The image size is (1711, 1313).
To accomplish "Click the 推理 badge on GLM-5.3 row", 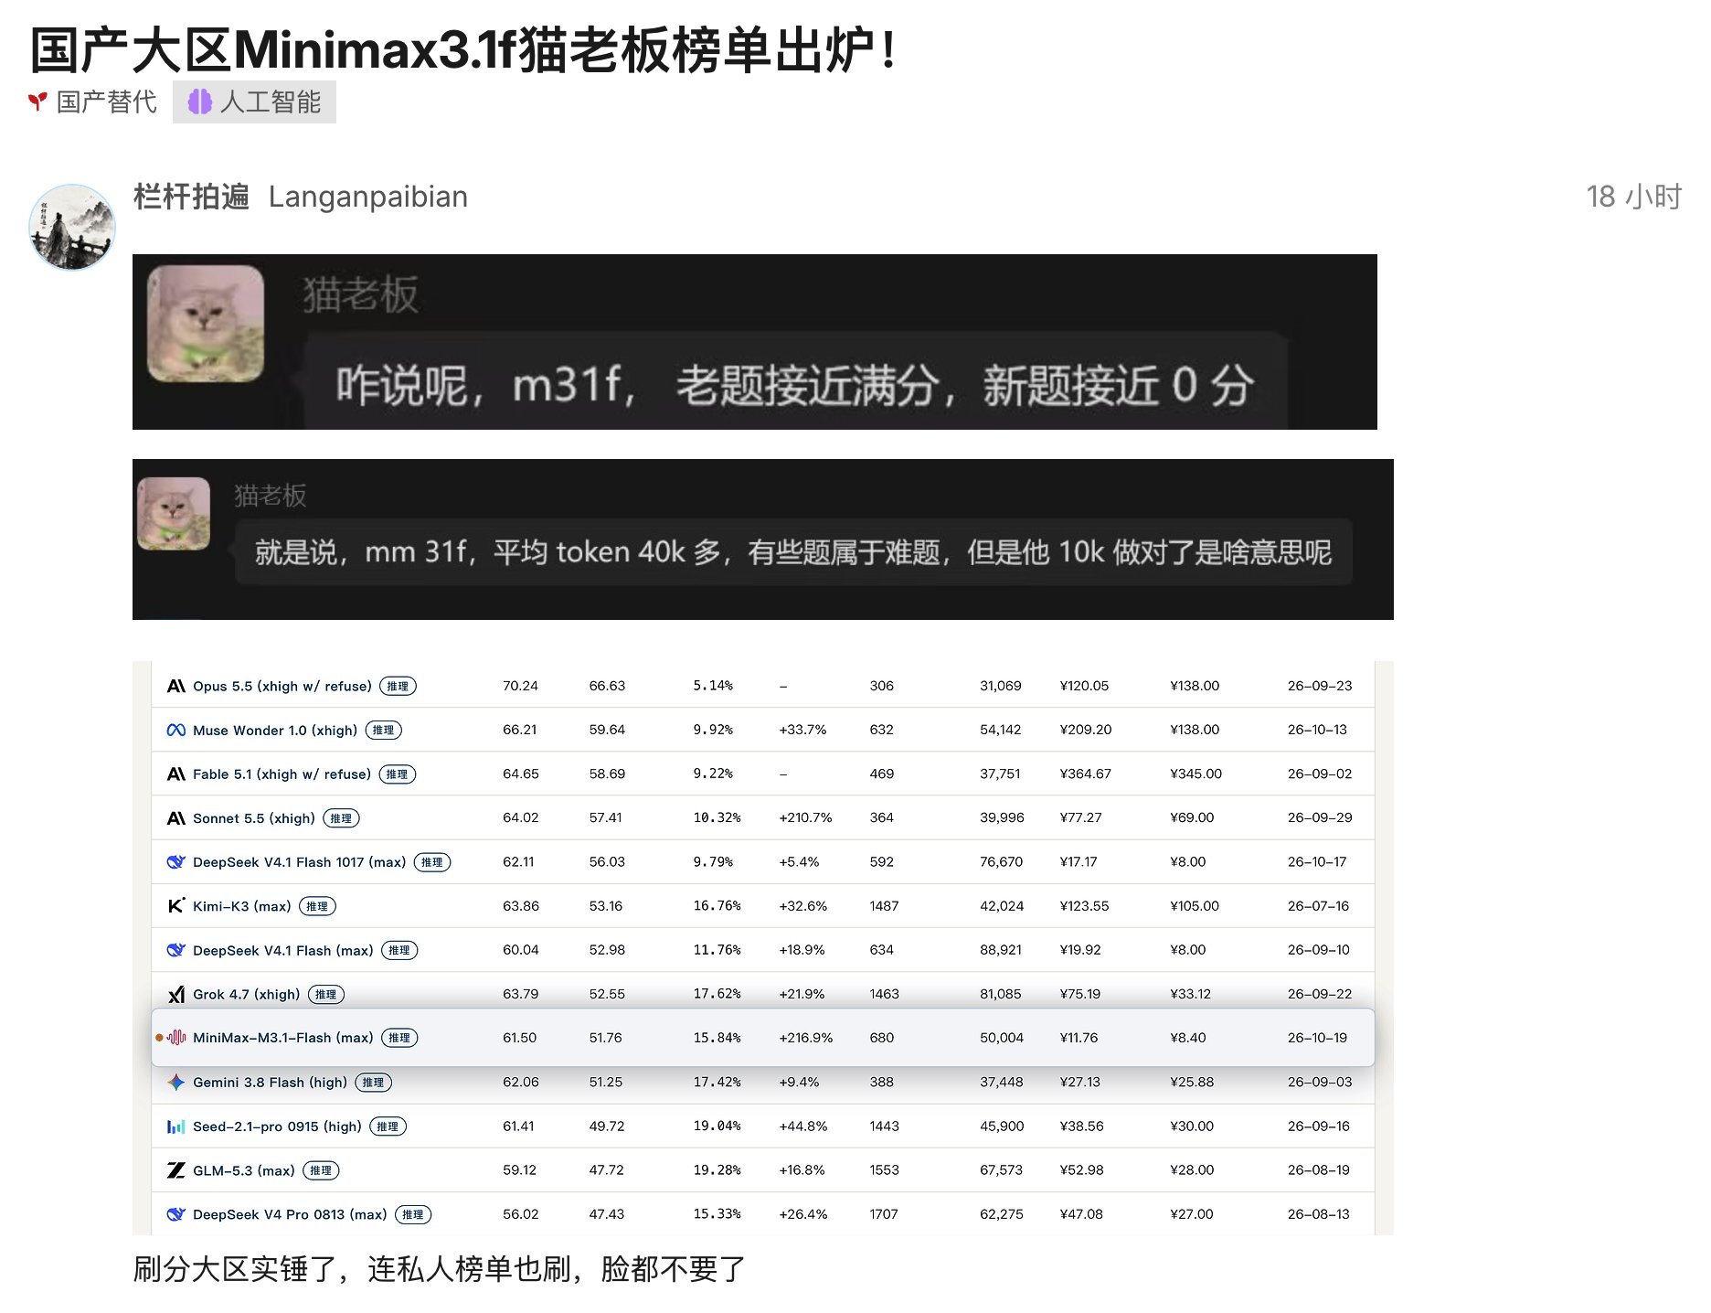I will (321, 1170).
